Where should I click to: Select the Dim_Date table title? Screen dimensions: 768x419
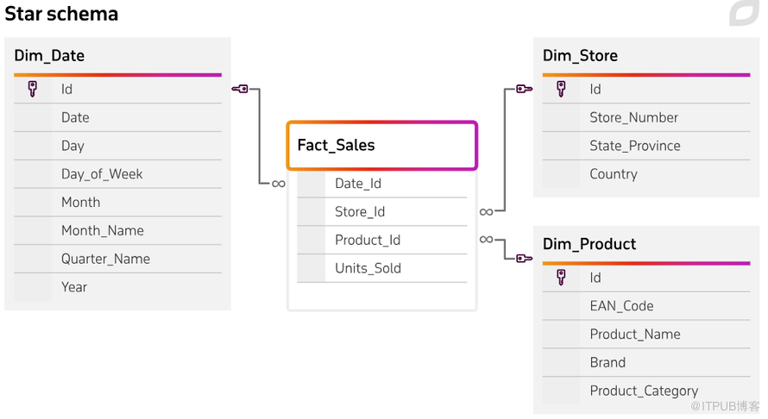click(49, 56)
